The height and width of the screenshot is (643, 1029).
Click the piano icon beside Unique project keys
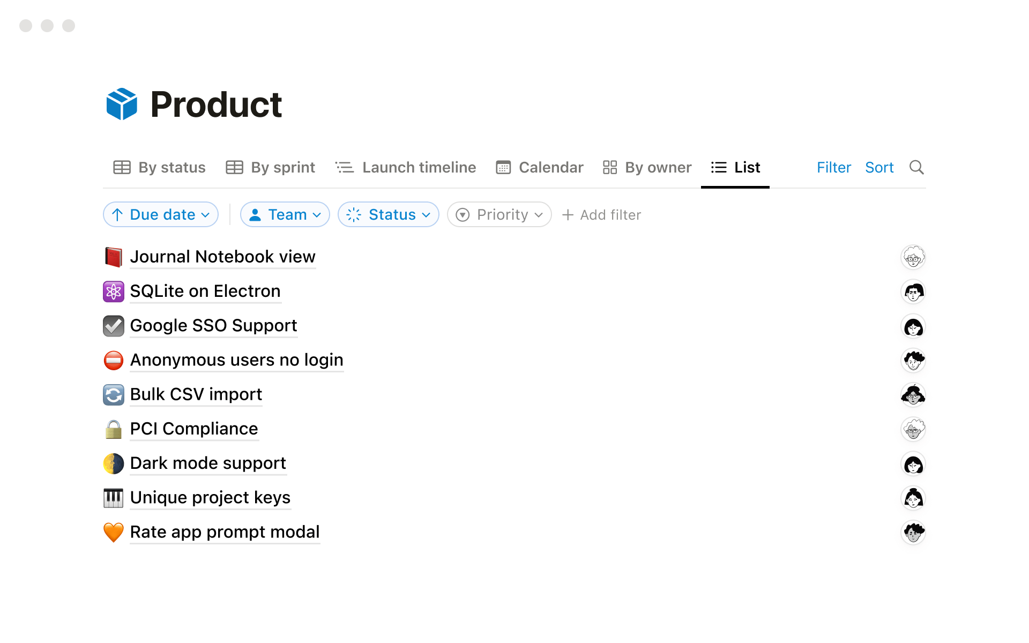113,498
